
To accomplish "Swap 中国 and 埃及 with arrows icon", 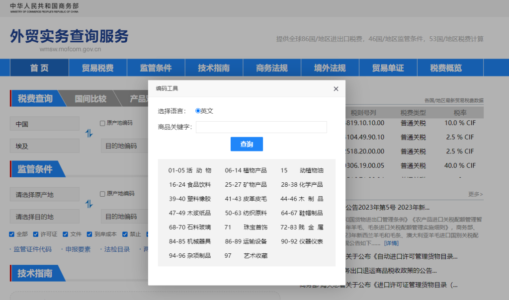I will [89, 133].
